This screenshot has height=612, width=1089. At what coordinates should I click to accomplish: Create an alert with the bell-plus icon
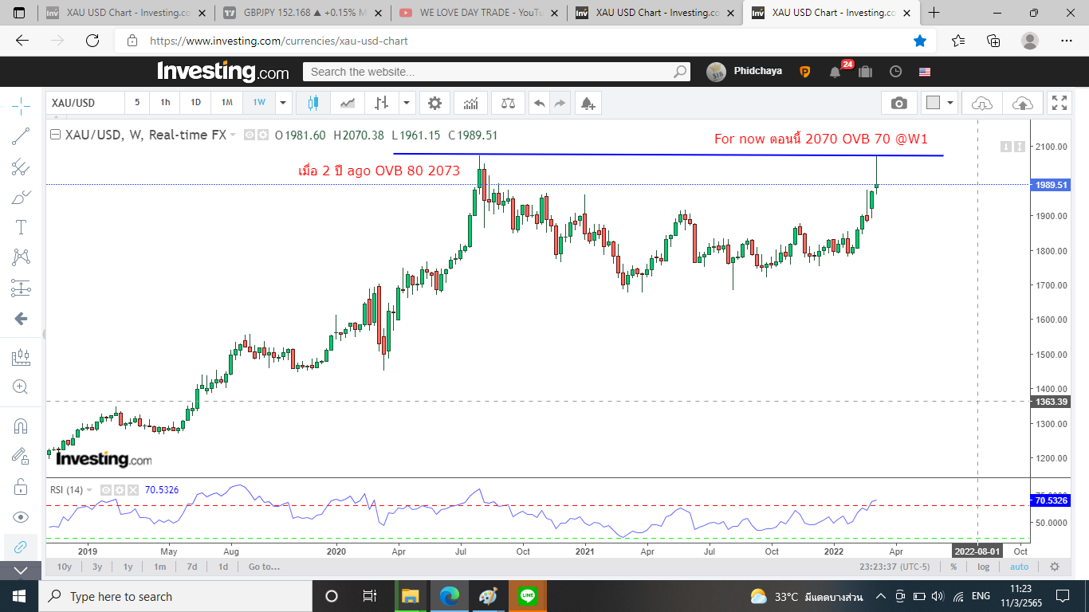pos(588,103)
